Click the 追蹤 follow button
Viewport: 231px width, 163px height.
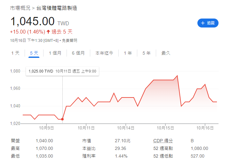coord(208,23)
